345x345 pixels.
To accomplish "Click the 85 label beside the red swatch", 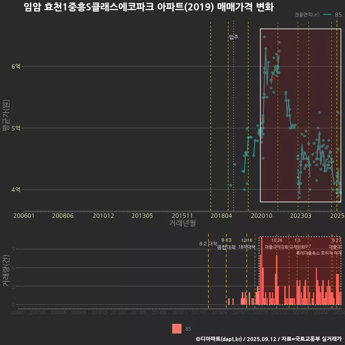I will click(x=188, y=329).
